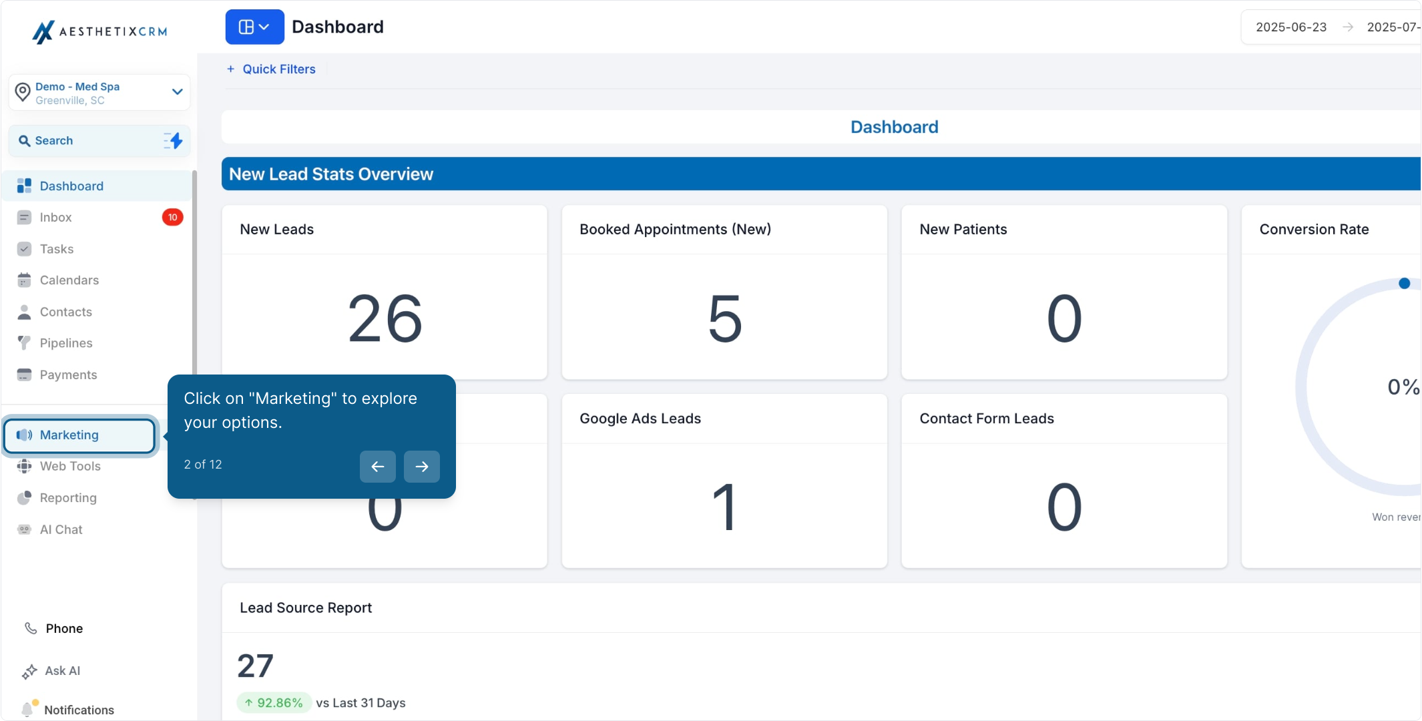Click the red Inbox badge showing 10
The width and height of the screenshot is (1422, 721).
coord(172,218)
